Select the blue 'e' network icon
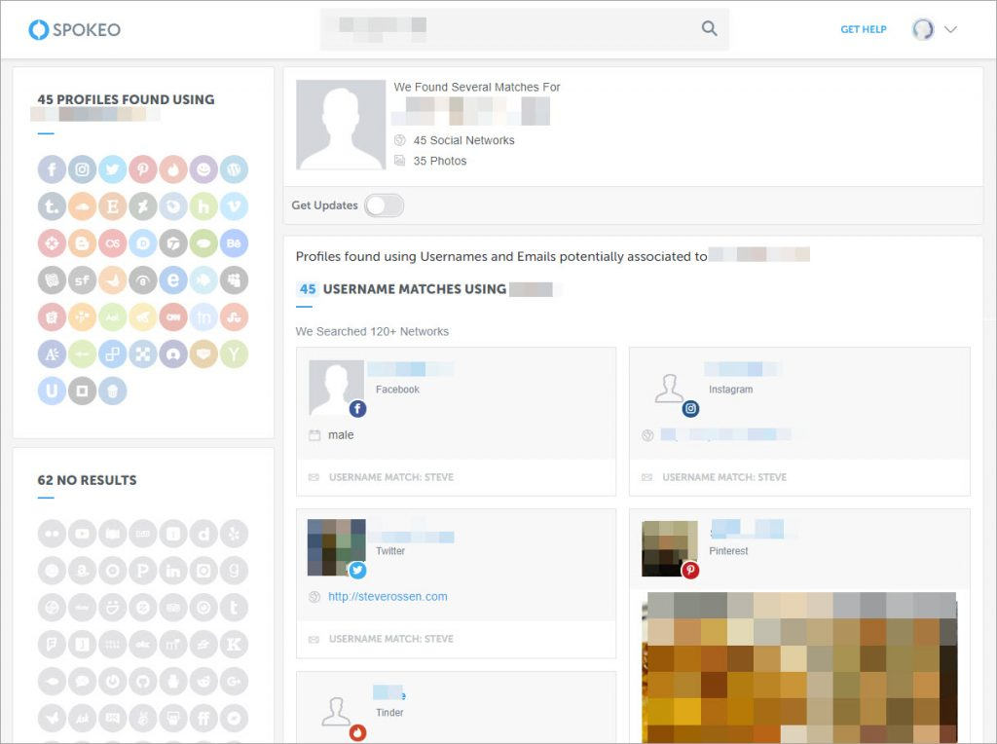The width and height of the screenshot is (997, 744). pos(173,279)
